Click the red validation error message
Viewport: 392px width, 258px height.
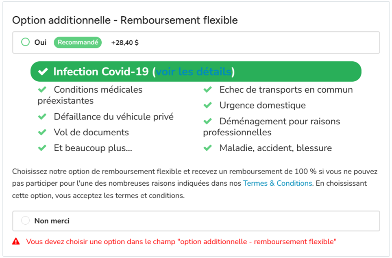pyautogui.click(x=181, y=241)
